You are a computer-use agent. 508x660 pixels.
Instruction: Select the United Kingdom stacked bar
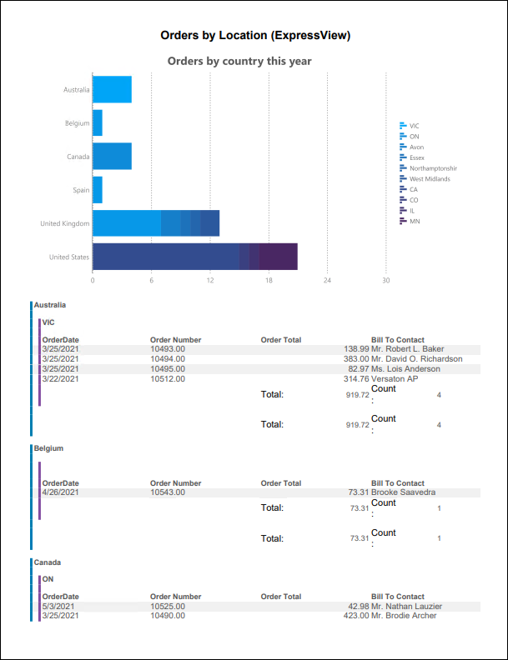[156, 223]
